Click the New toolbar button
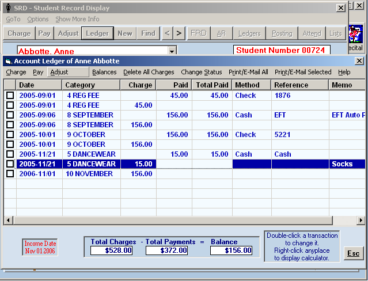Image resolution: width=368 pixels, height=281 pixels. pos(125,33)
